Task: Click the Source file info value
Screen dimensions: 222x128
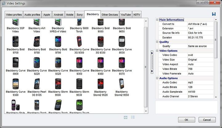Action: (x=200, y=33)
